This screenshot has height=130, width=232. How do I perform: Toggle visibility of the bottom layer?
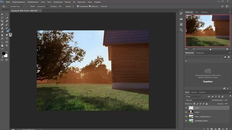pyautogui.click(x=186, y=121)
